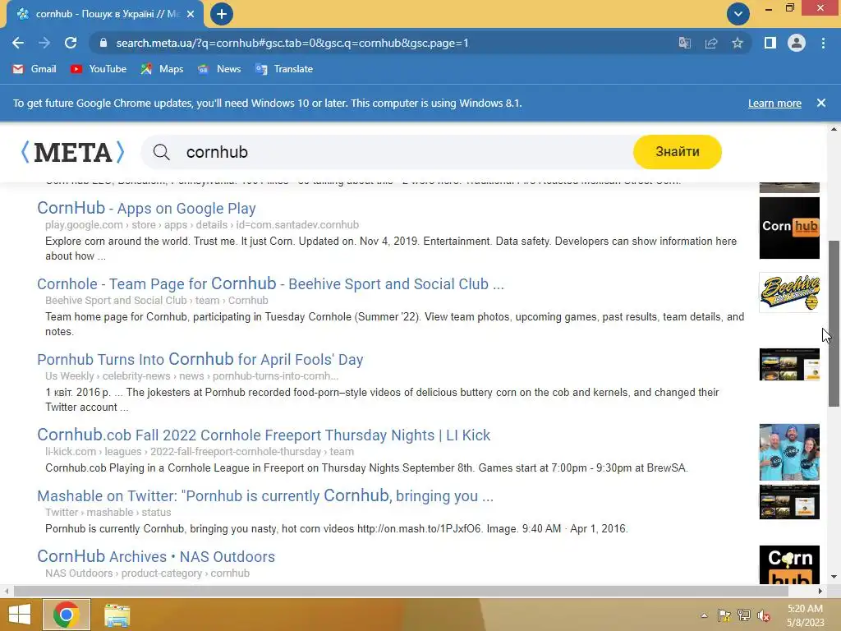Image resolution: width=841 pixels, height=631 pixels.
Task: Click the Chrome taskbar icon
Action: pos(67,615)
